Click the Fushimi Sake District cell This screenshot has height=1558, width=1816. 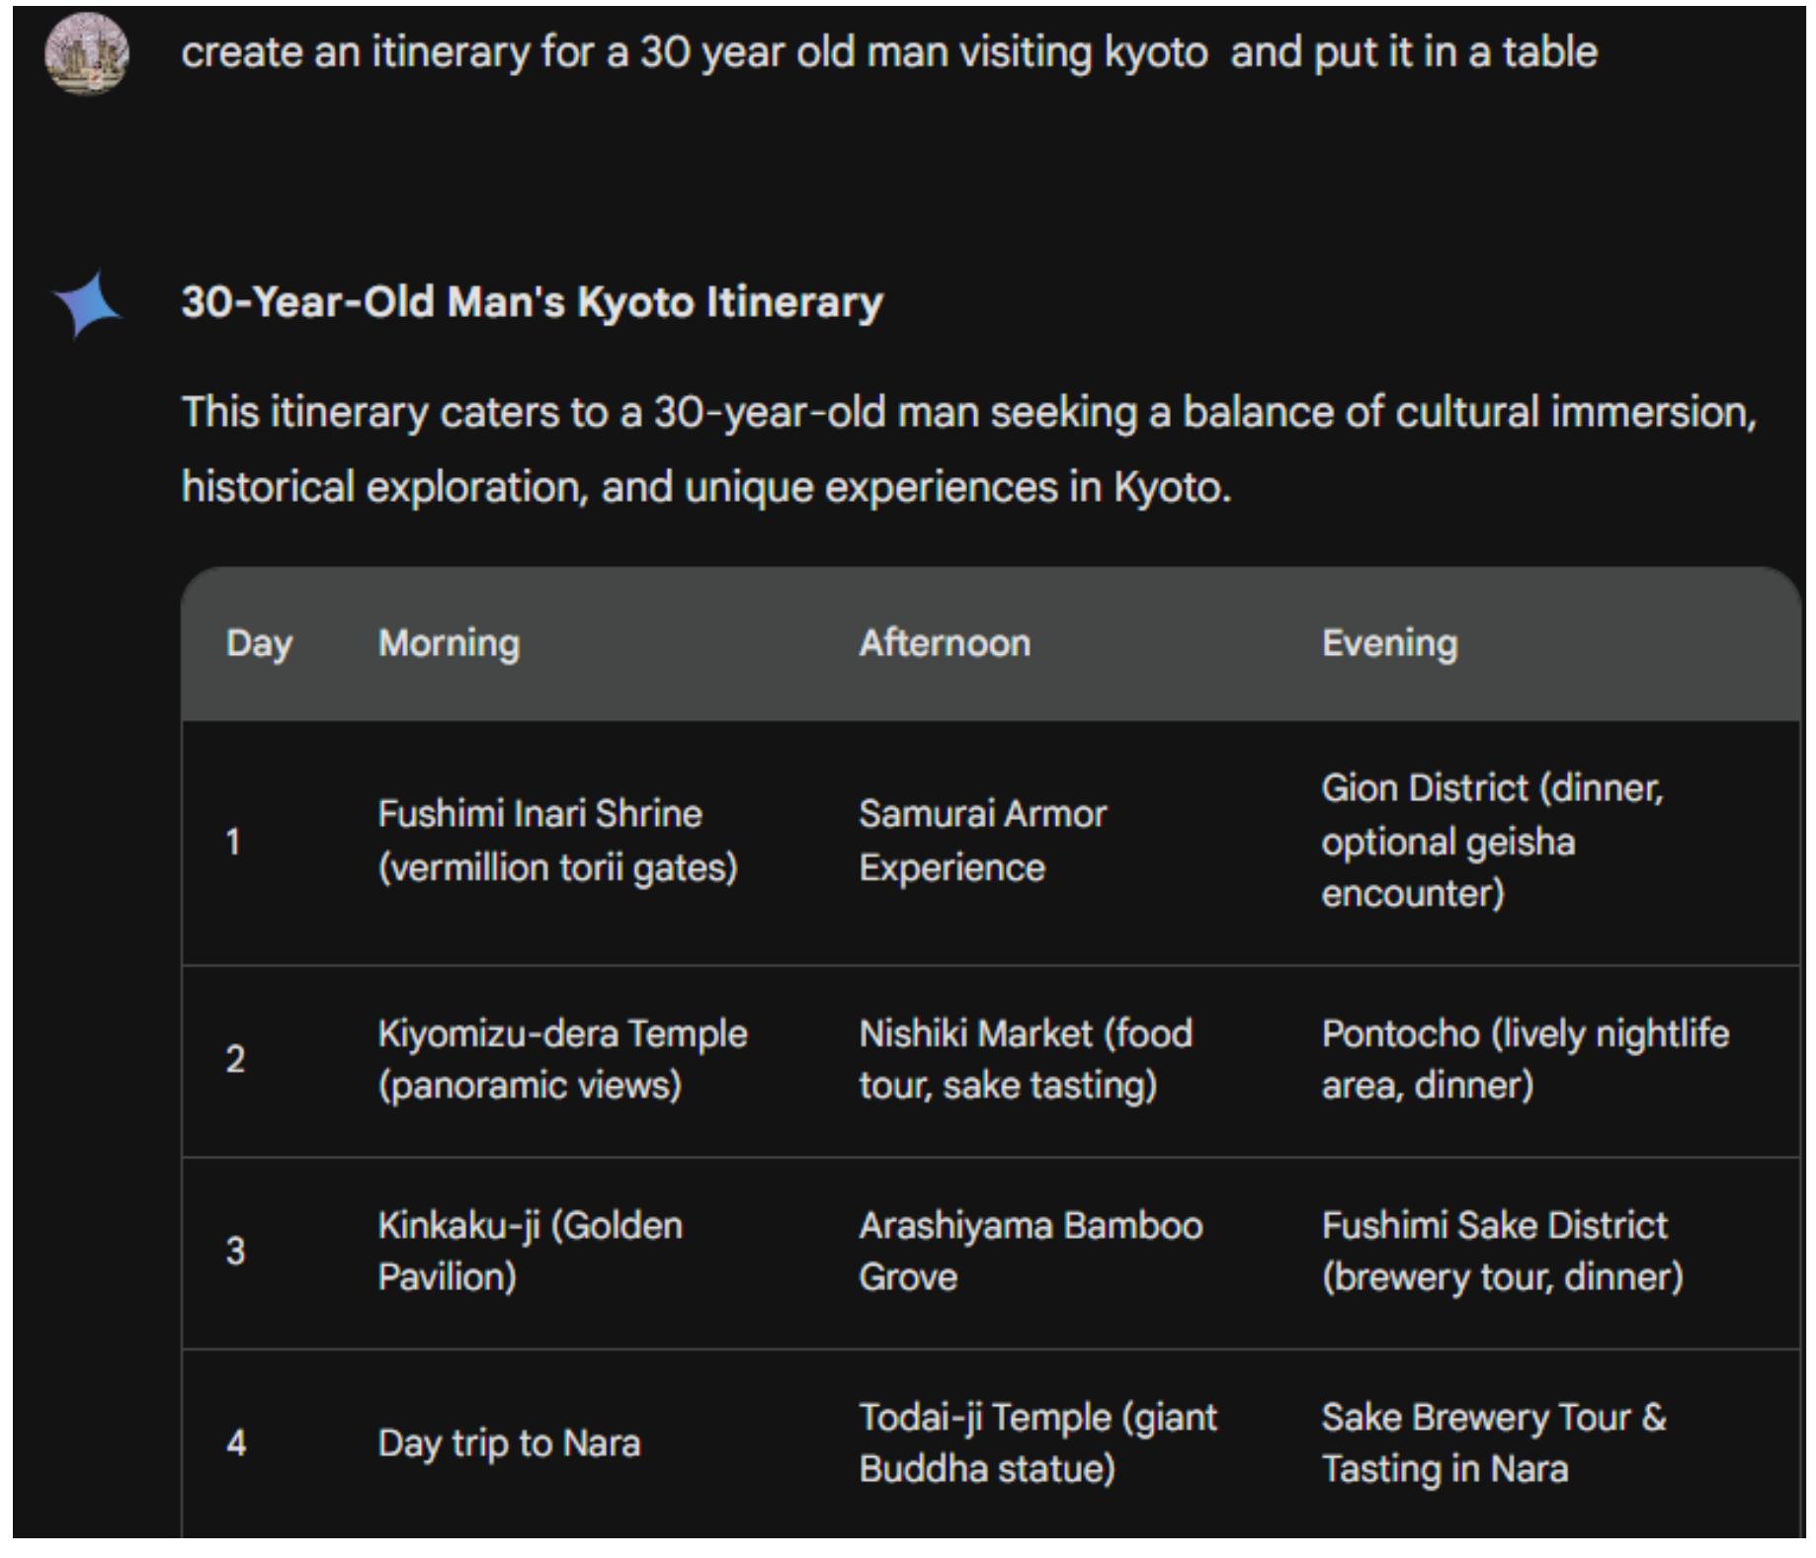tap(1502, 1251)
